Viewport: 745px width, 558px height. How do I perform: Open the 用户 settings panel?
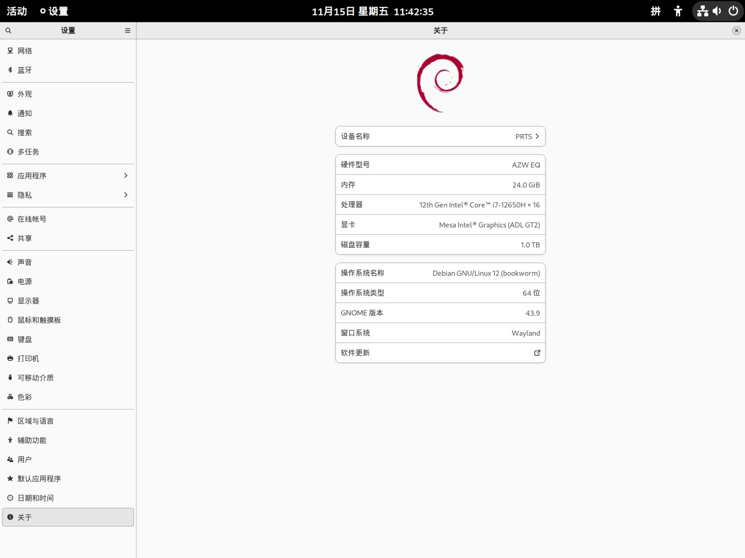point(68,459)
